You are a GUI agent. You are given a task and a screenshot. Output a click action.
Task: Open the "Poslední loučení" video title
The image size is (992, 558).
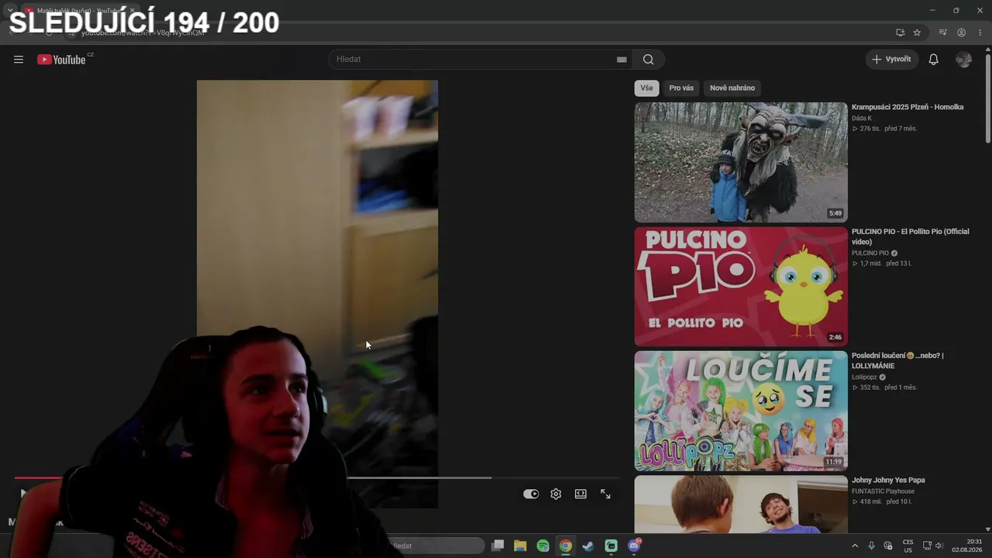pyautogui.click(x=897, y=360)
